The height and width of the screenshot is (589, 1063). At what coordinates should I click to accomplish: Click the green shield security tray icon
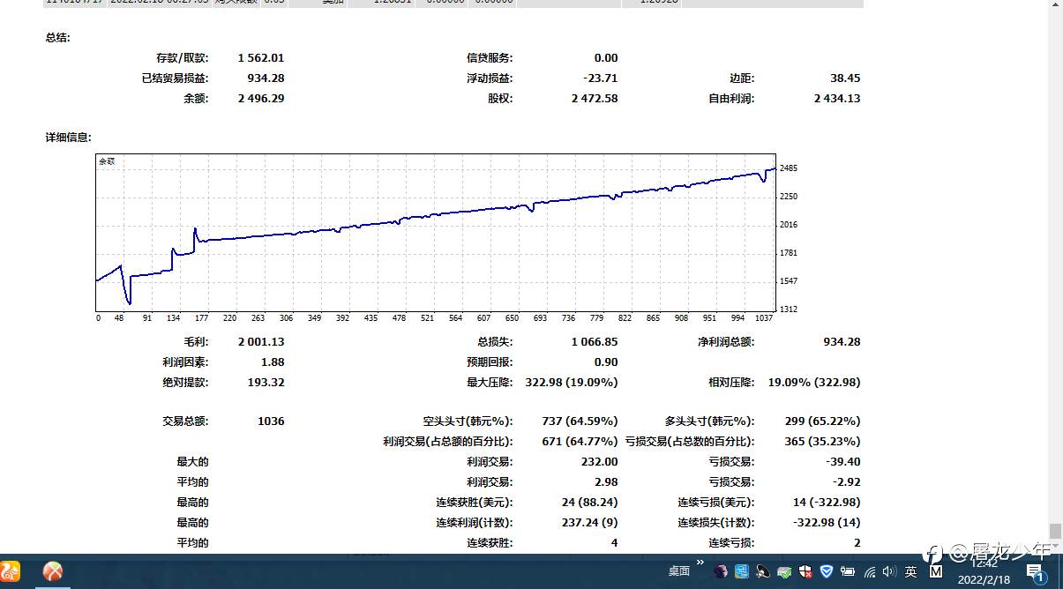coord(783,572)
